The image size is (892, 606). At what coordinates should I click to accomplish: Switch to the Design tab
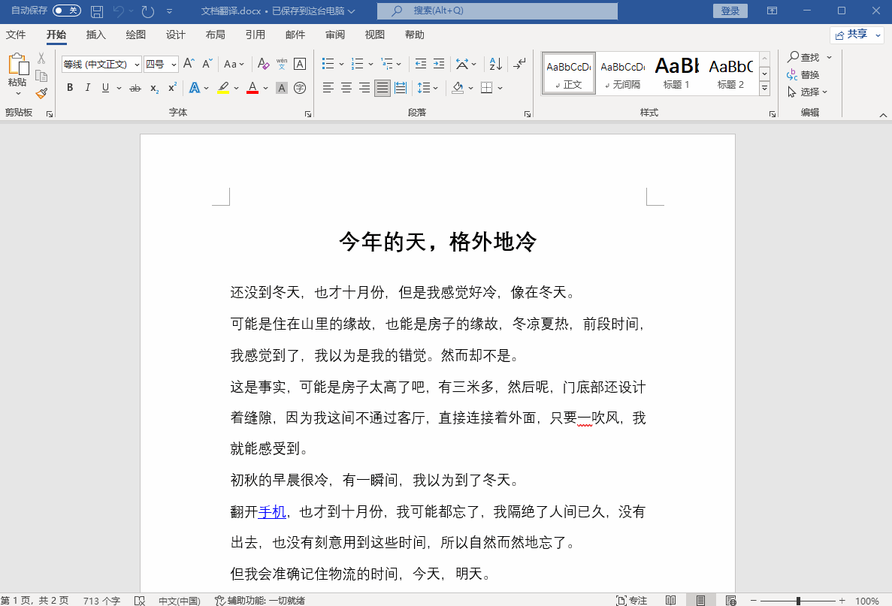175,35
